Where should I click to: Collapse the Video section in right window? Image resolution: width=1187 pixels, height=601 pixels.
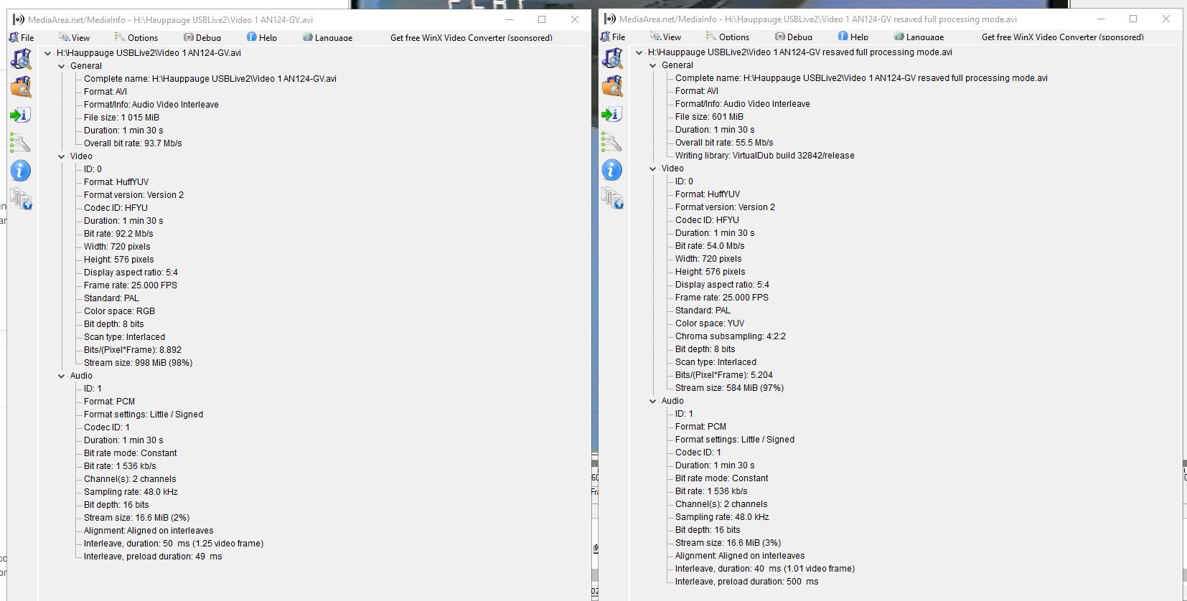click(653, 169)
